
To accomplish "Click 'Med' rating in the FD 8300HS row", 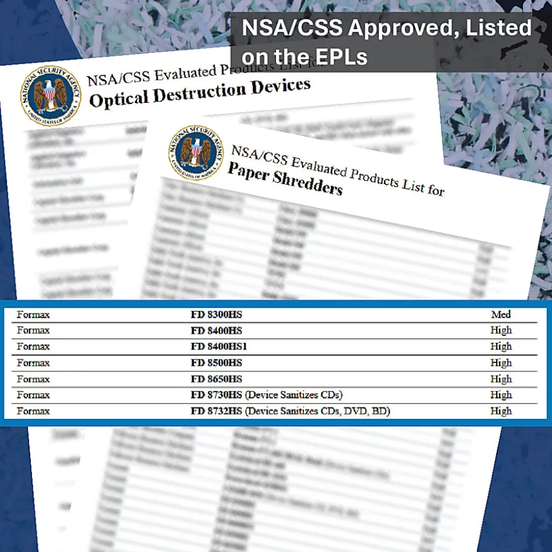I will pyautogui.click(x=501, y=314).
